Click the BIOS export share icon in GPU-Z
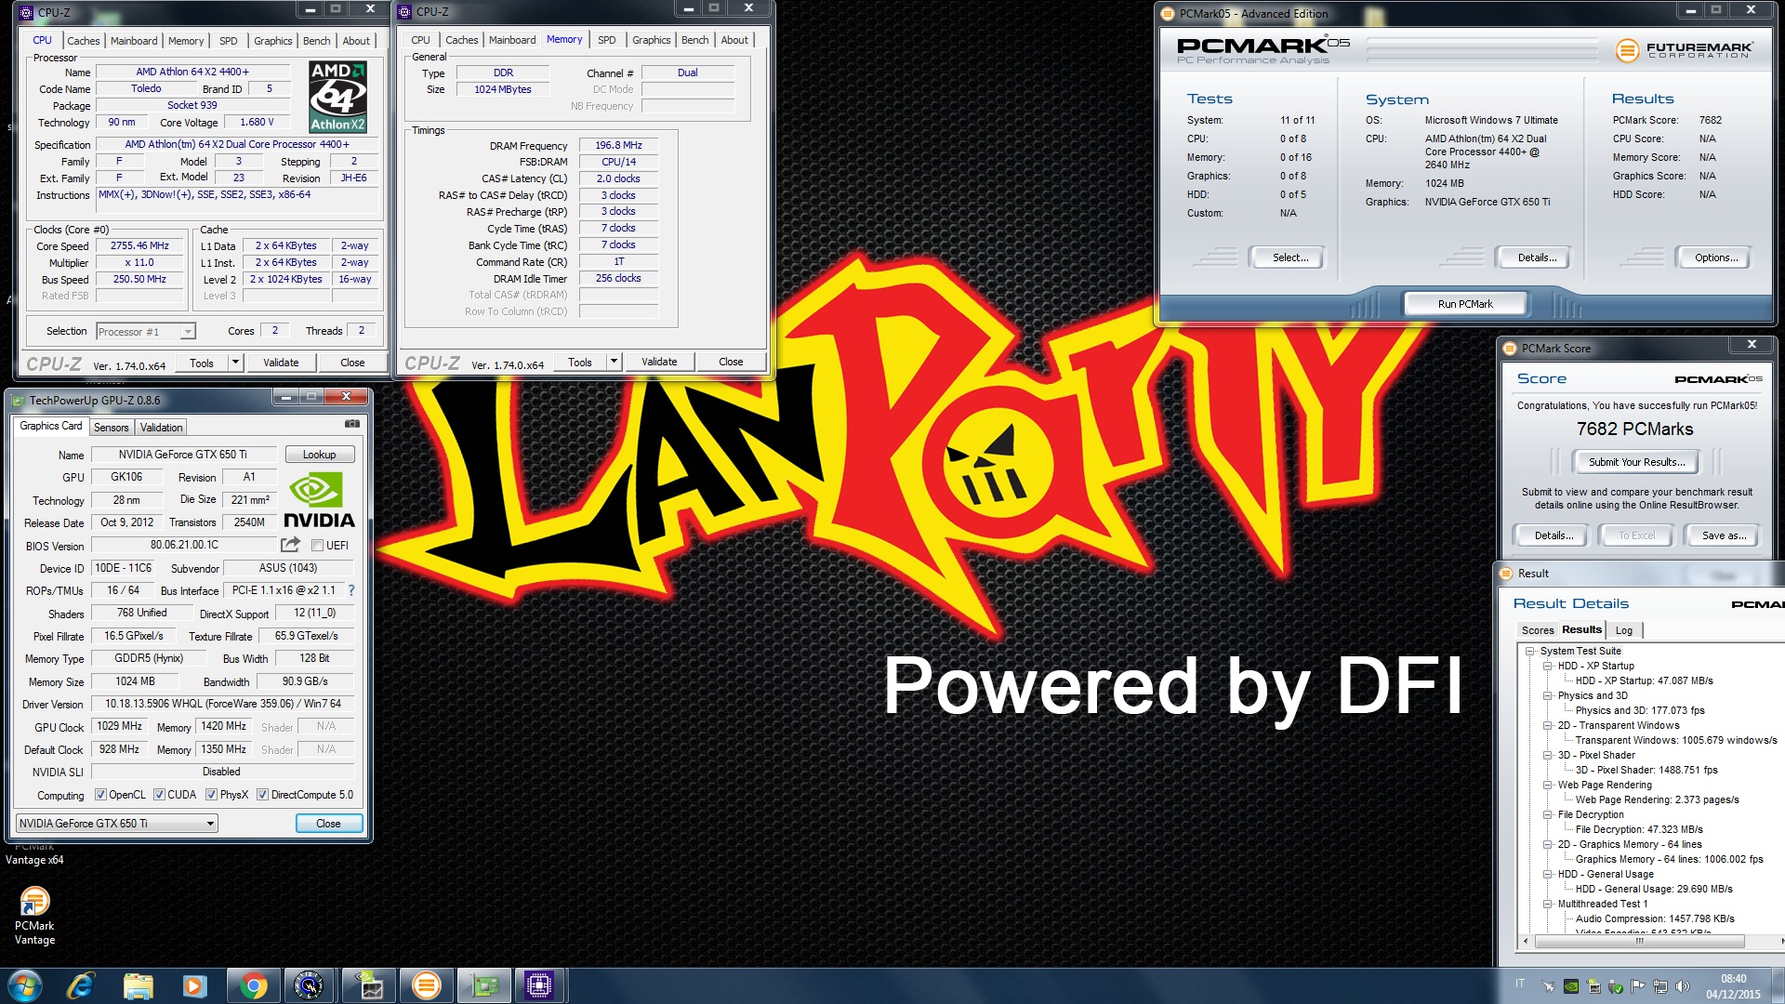Screen dimensions: 1785x1004 point(291,545)
